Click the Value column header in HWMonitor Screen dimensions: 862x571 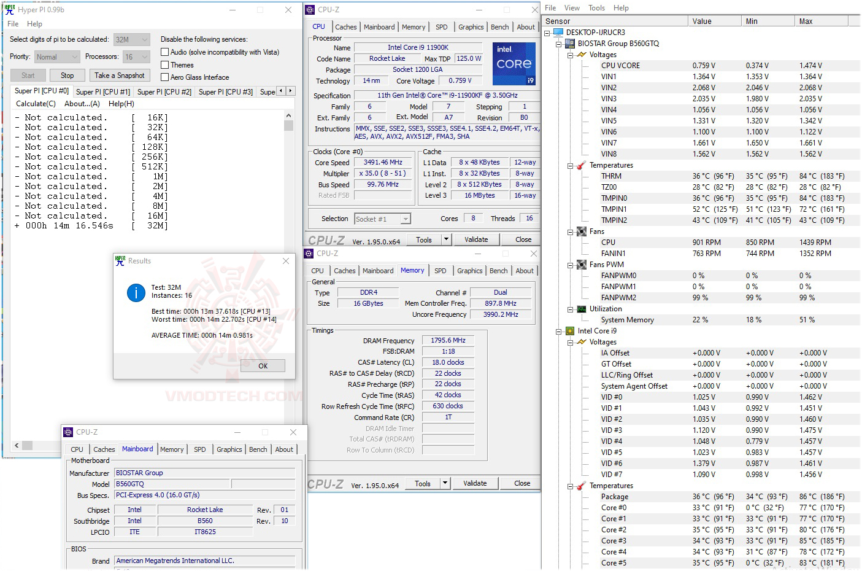715,21
